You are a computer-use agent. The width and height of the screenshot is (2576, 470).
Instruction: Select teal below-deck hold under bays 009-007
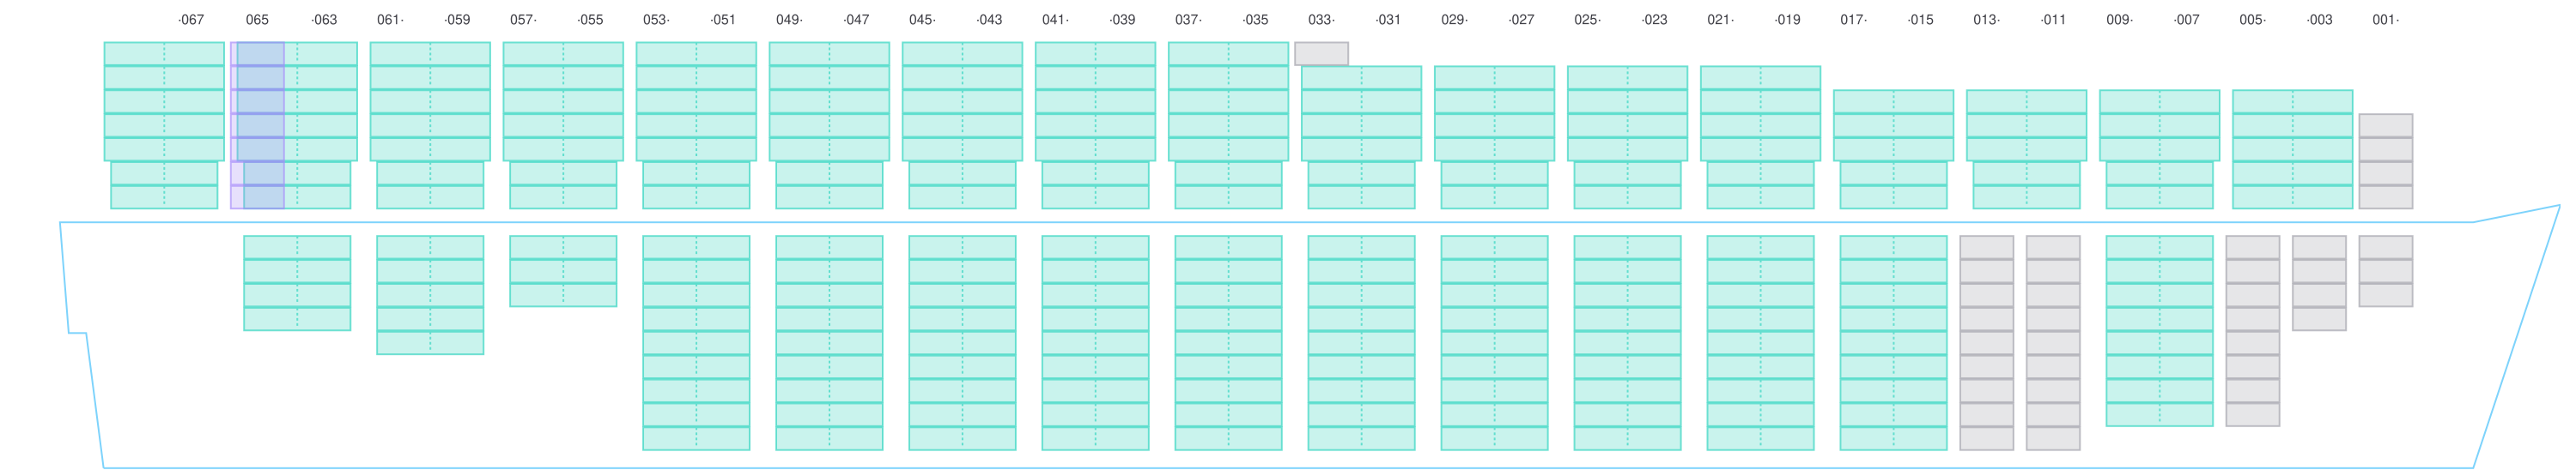coord(2159,330)
